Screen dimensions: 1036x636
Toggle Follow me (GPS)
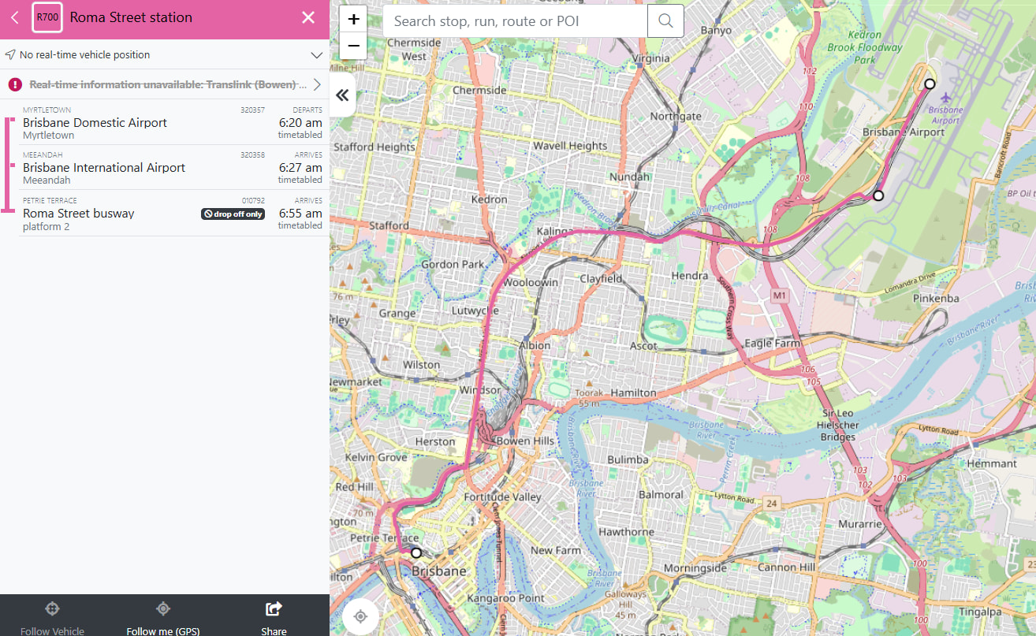[x=163, y=618]
